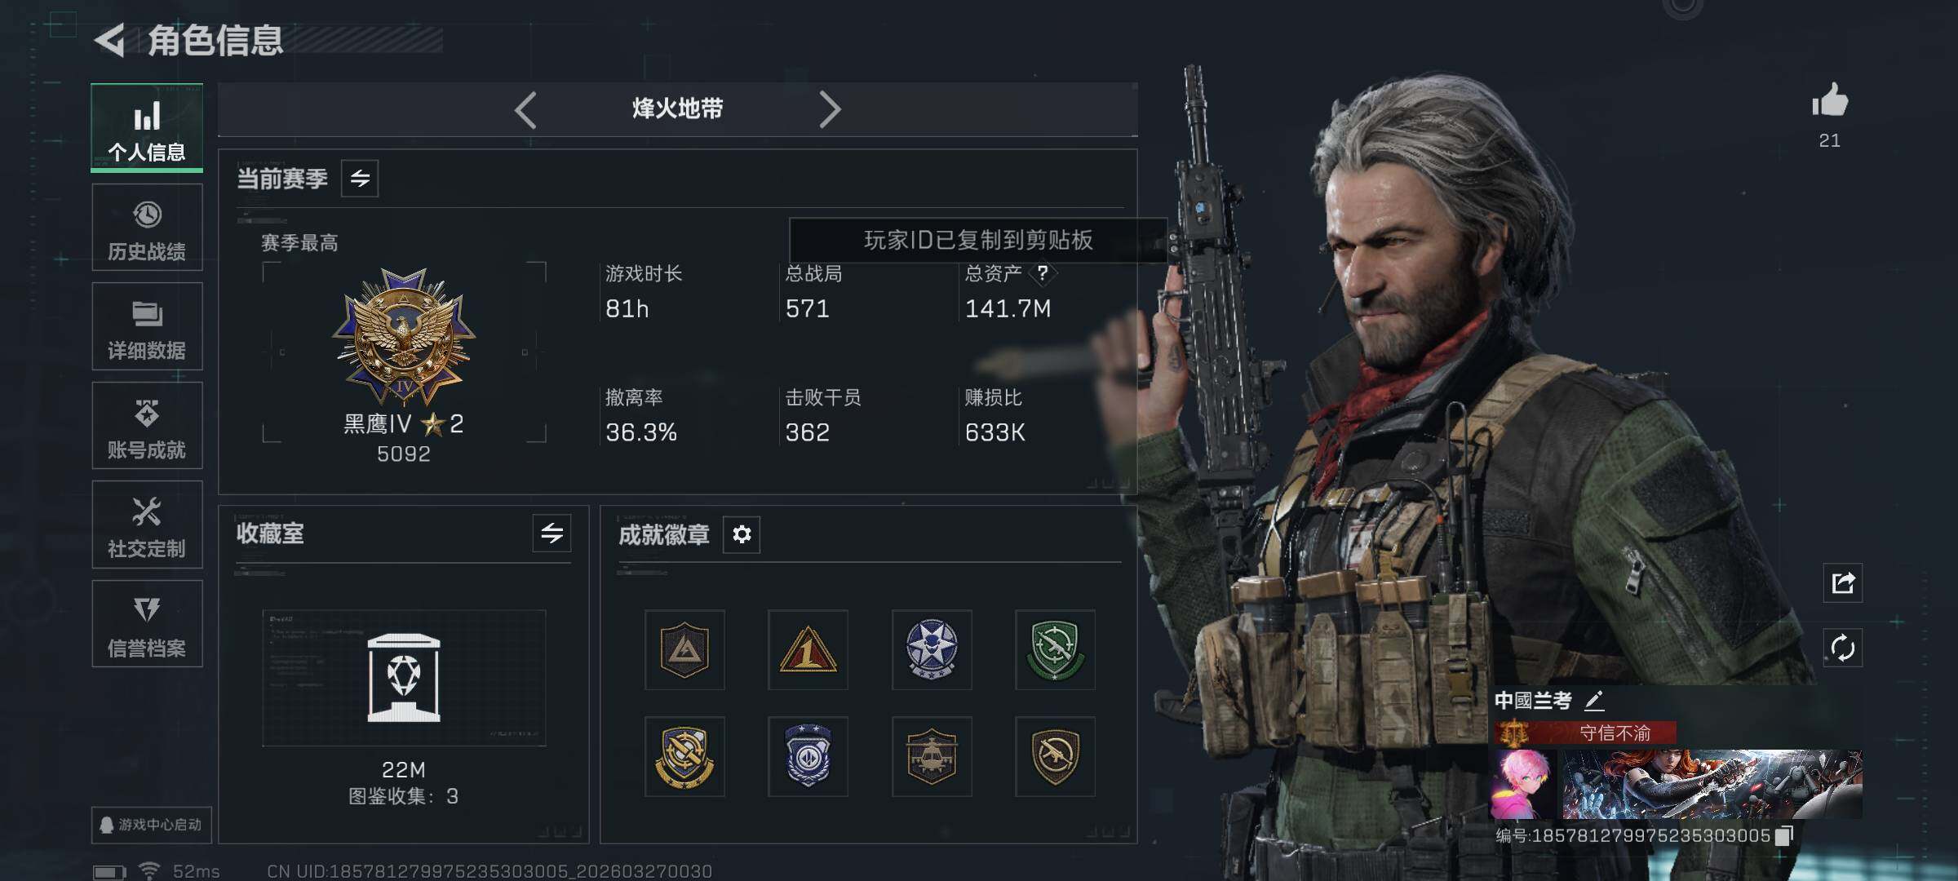
Task: Select the red triangle number 1 badge
Action: (808, 649)
